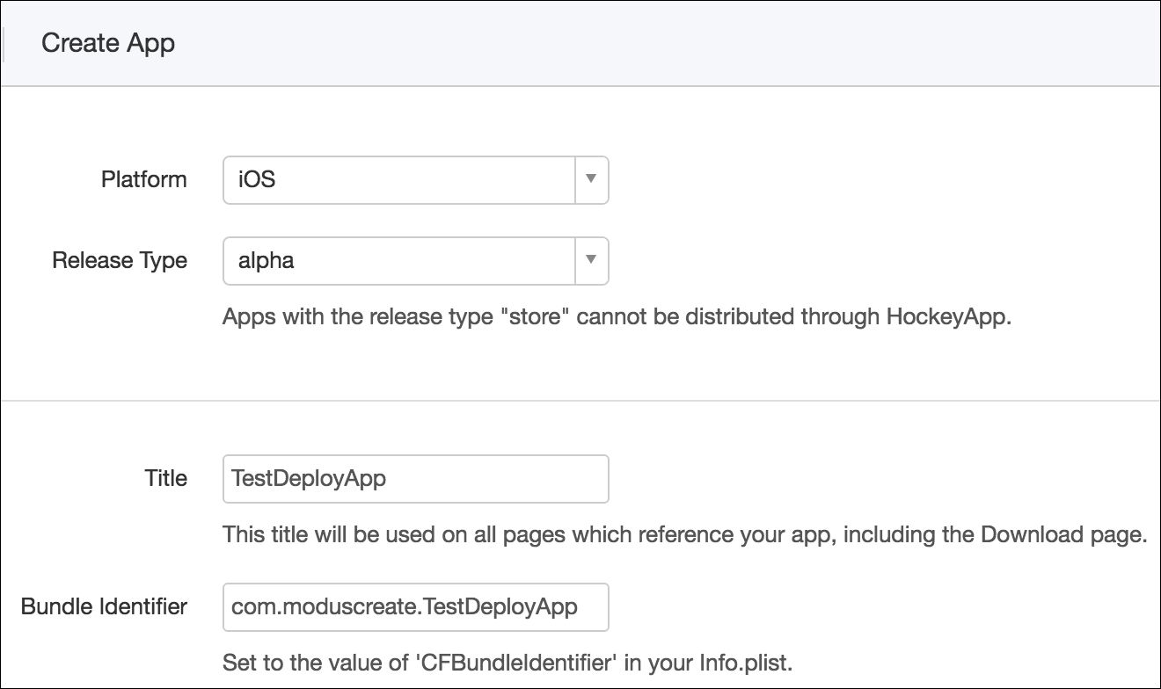
Task: Click the Create App heading
Action: [x=108, y=43]
